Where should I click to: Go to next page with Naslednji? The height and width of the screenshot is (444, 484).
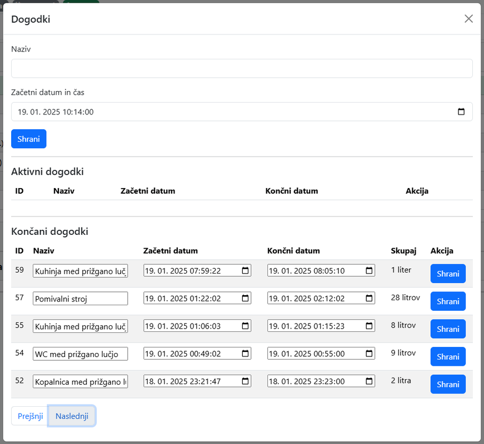pyautogui.click(x=72, y=416)
